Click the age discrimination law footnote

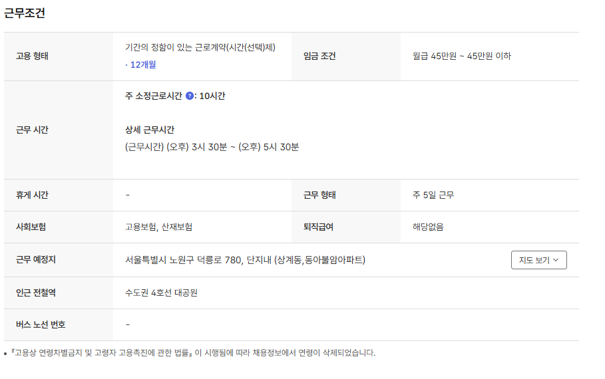pos(193,353)
